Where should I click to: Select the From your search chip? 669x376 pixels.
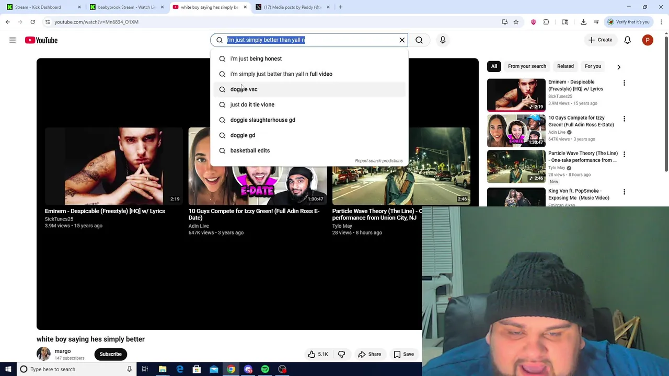[x=527, y=66]
